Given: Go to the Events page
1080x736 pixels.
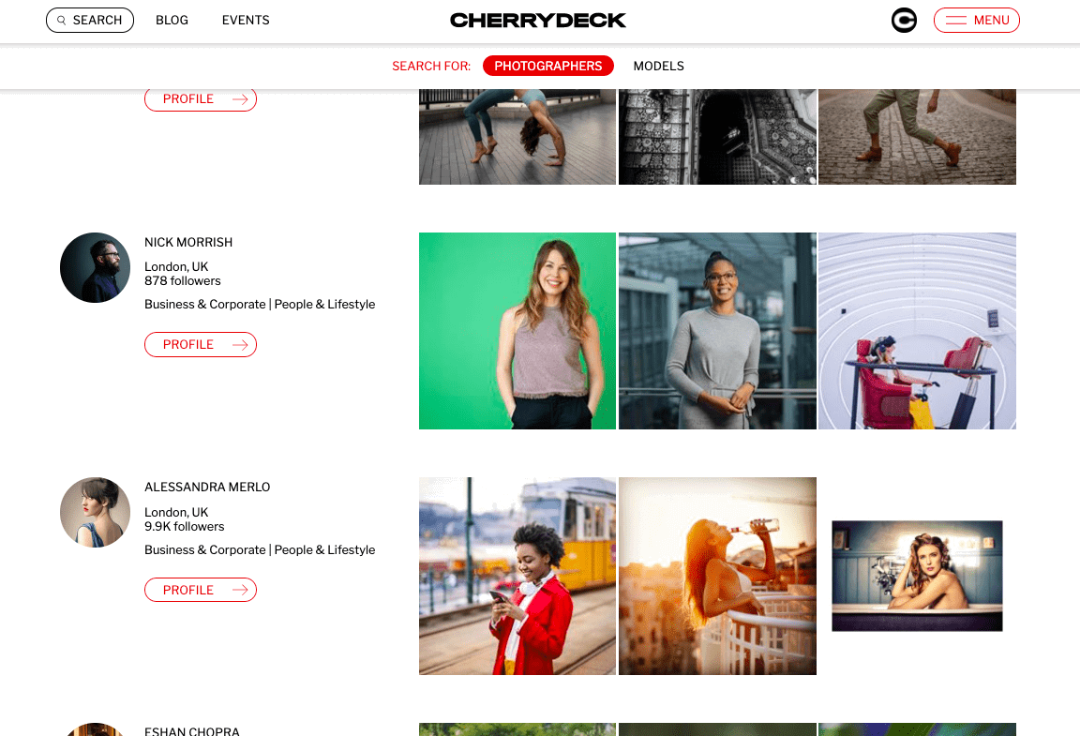Looking at the screenshot, I should pyautogui.click(x=246, y=20).
